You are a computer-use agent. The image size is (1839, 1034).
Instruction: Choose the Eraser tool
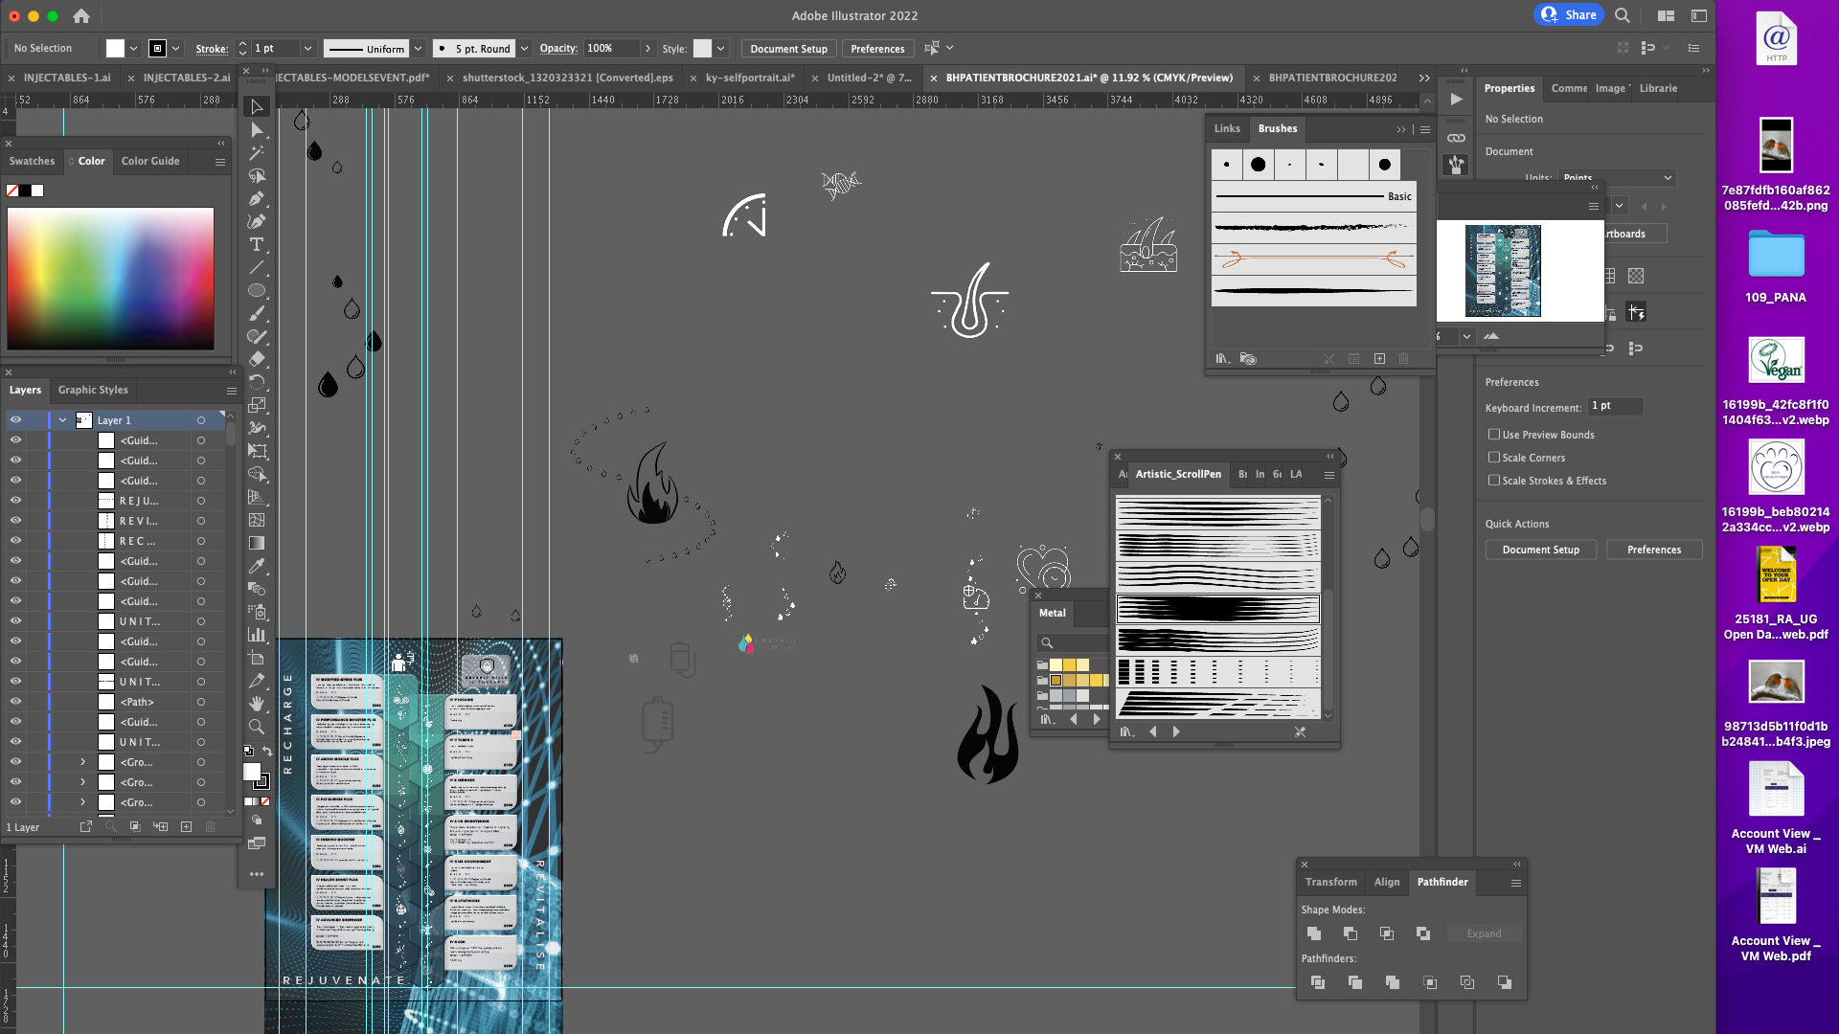257,360
